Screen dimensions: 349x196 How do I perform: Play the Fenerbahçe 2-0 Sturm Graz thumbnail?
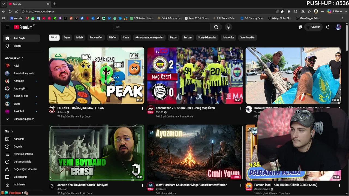(x=195, y=76)
